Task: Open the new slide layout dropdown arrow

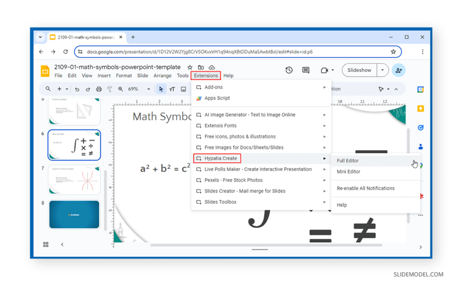Action: [x=67, y=89]
